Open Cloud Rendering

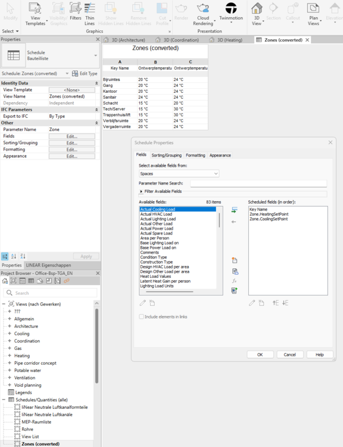(203, 14)
